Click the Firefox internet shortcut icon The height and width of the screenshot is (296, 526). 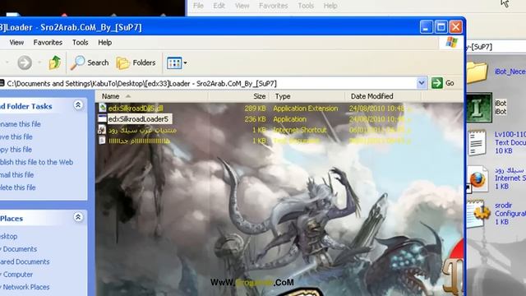click(478, 179)
